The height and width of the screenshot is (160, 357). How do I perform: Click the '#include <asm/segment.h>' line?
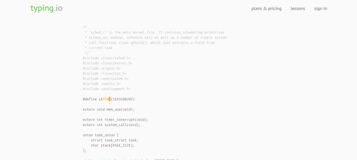tap(106, 89)
